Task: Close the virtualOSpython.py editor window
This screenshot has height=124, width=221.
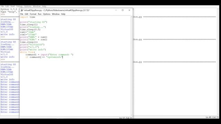Action: 129,10
